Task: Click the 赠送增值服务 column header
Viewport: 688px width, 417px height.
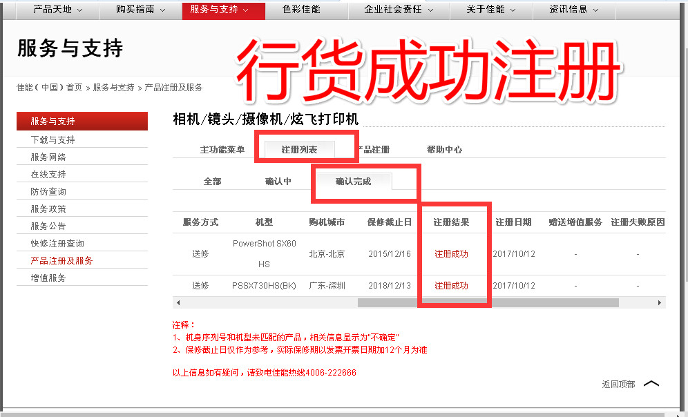Action: tap(575, 222)
